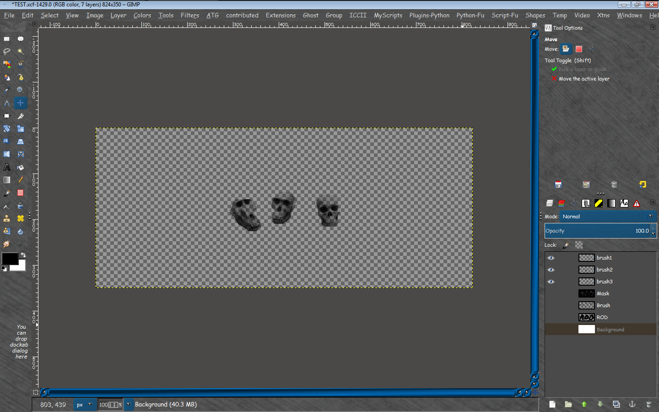Open the px unit dropdown
This screenshot has width=659, height=412.
85,405
